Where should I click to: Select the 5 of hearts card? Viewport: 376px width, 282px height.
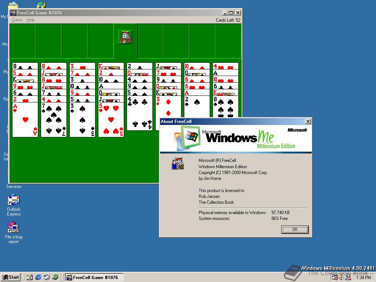(x=111, y=120)
